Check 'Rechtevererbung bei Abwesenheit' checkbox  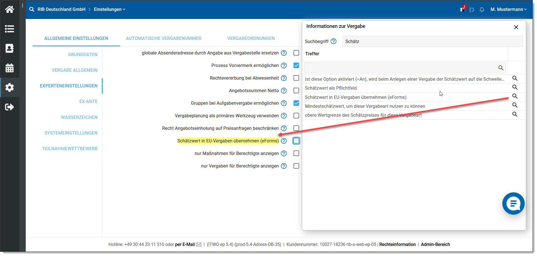pyautogui.click(x=296, y=78)
